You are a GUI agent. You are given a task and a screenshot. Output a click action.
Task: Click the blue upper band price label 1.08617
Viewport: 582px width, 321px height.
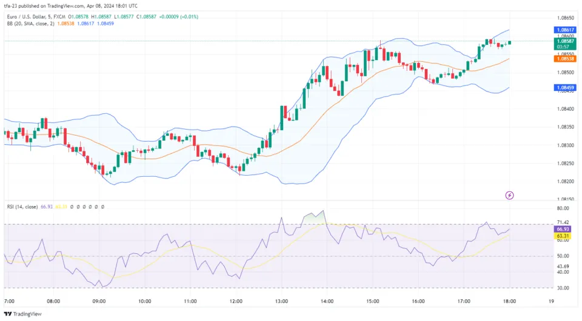click(x=564, y=30)
